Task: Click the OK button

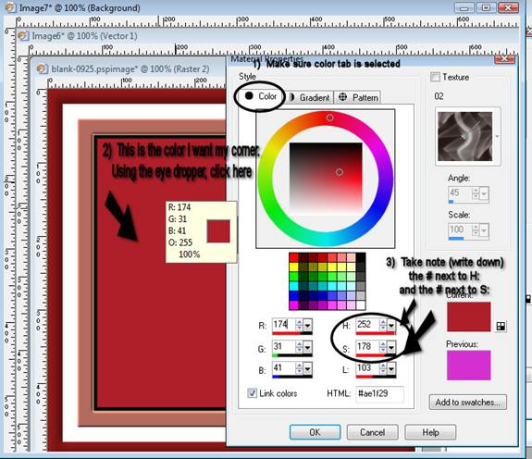Action: [315, 432]
